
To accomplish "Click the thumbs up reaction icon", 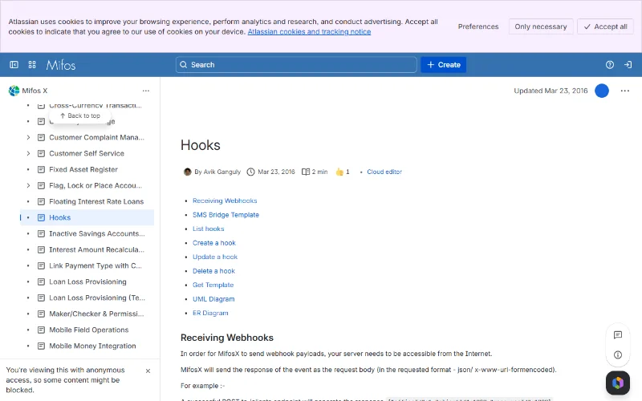I will [339, 172].
